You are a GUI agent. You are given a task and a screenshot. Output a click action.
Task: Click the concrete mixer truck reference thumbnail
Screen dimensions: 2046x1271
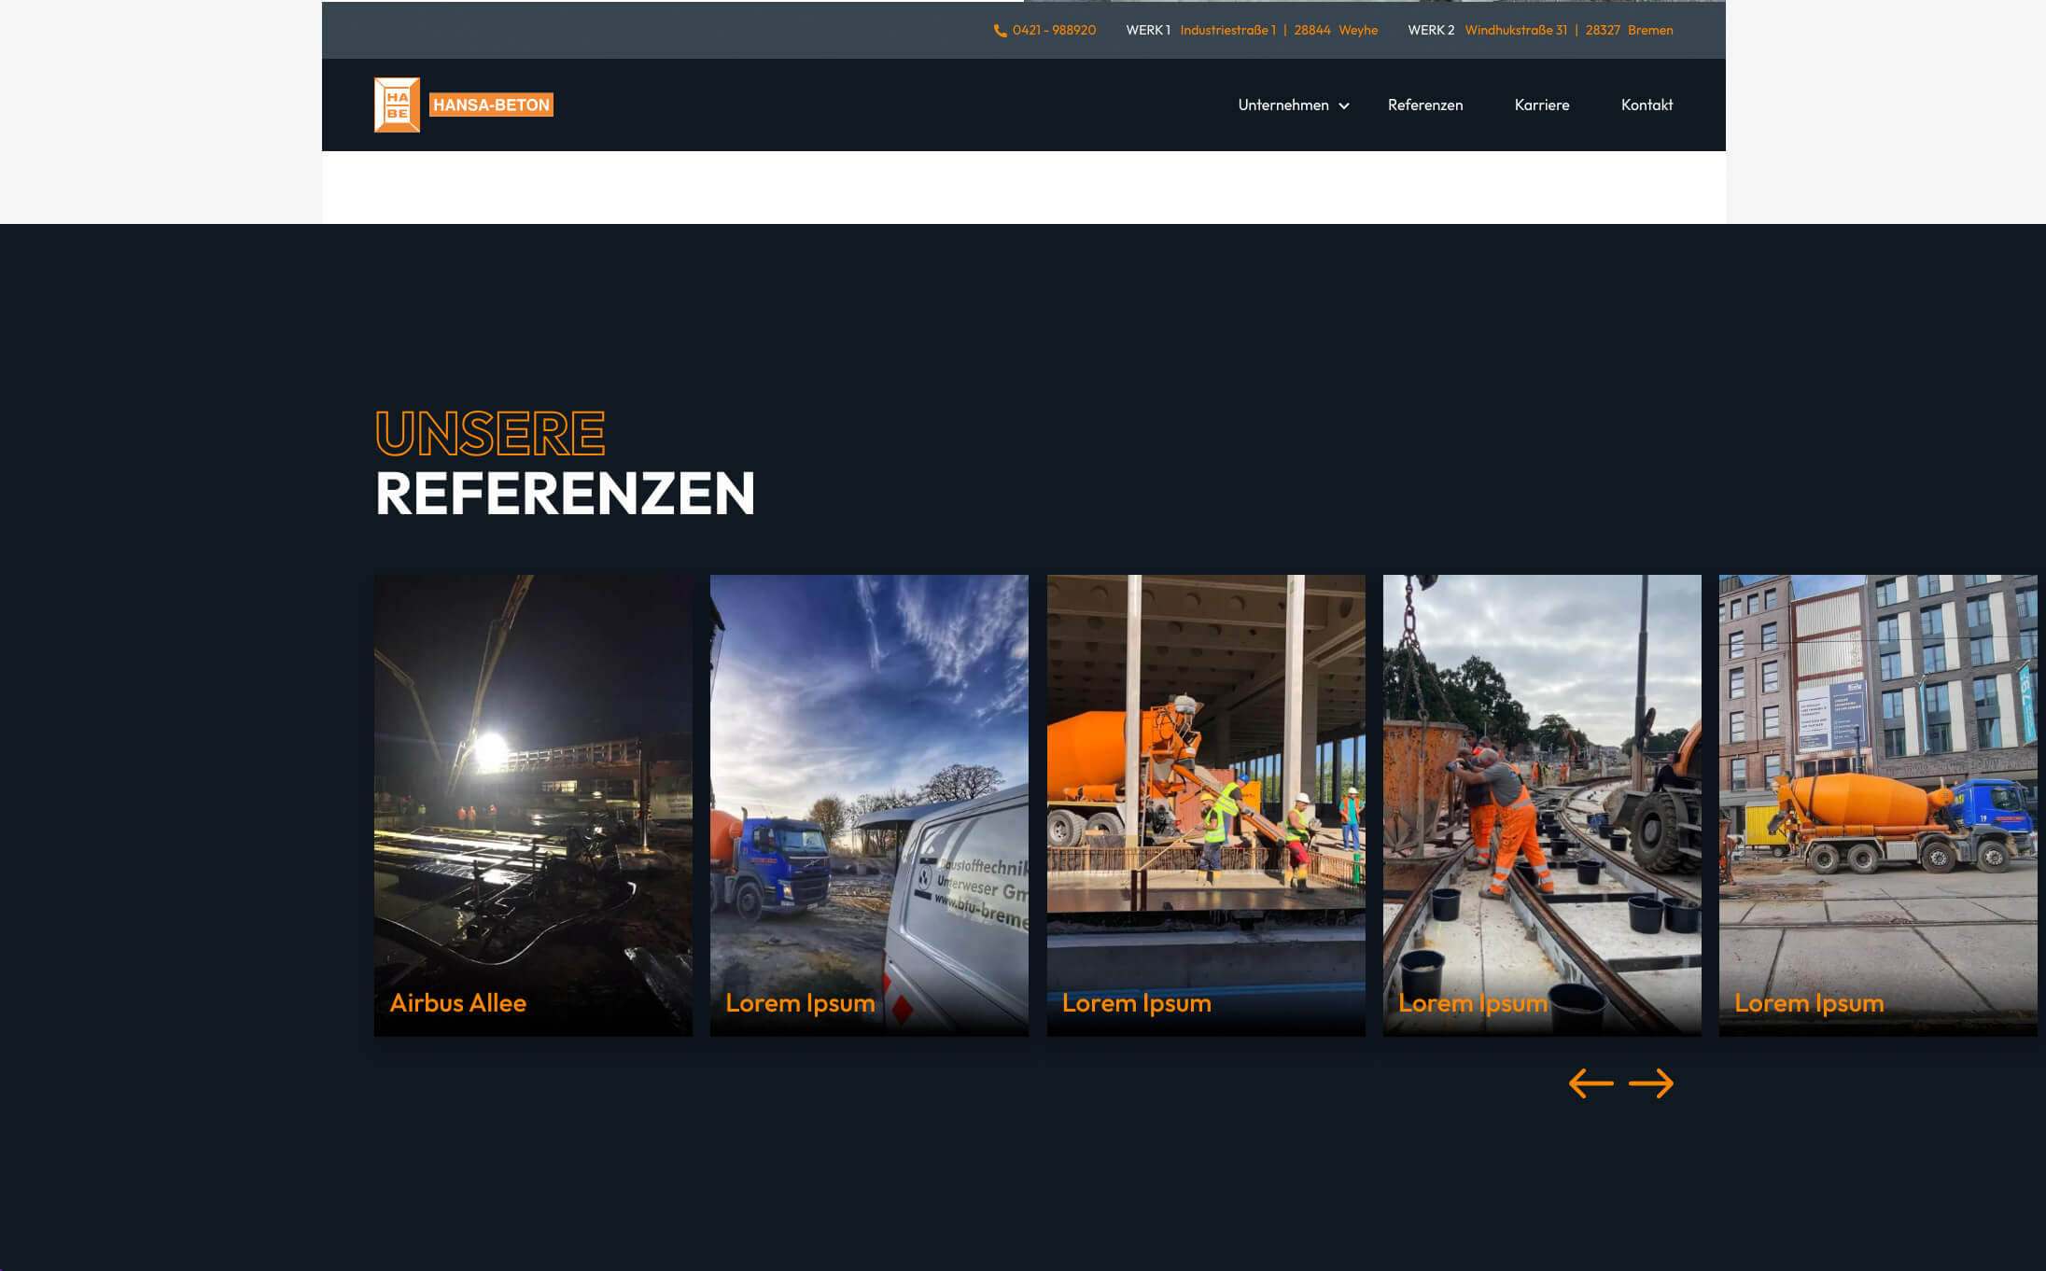[x=1878, y=805]
